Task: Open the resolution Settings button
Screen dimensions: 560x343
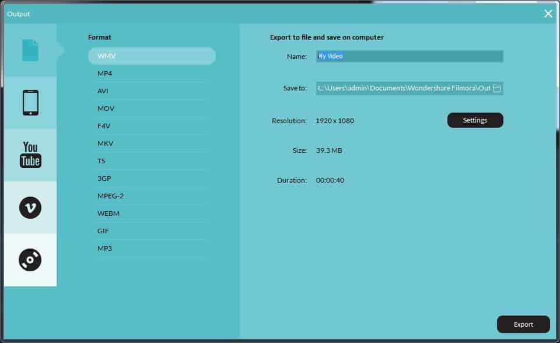Action: pos(475,120)
